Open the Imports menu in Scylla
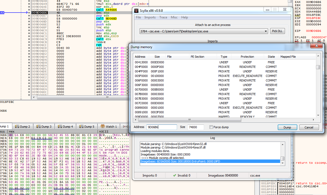This screenshot has width=327, height=195. pos(150,17)
